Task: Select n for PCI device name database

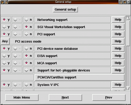Action: click(x=28, y=49)
